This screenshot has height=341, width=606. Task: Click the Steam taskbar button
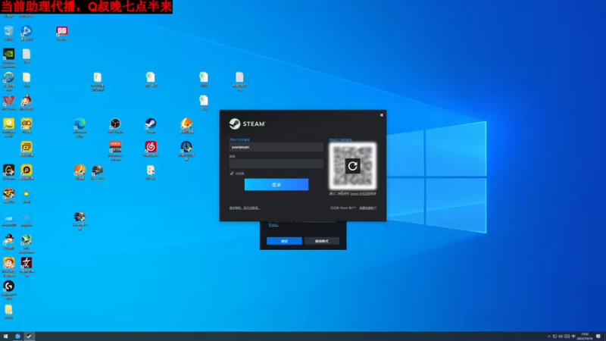(x=29, y=336)
